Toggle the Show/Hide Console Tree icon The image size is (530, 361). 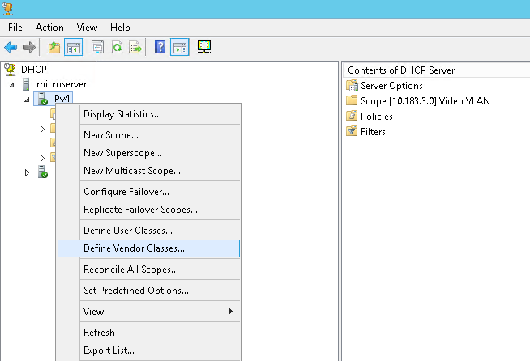(74, 47)
